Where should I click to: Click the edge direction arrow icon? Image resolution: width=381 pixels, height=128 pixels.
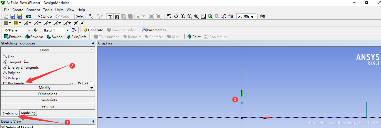76,23
